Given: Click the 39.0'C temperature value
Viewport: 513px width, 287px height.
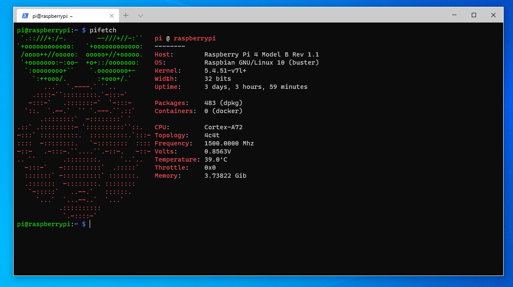Looking at the screenshot, I should click(216, 159).
